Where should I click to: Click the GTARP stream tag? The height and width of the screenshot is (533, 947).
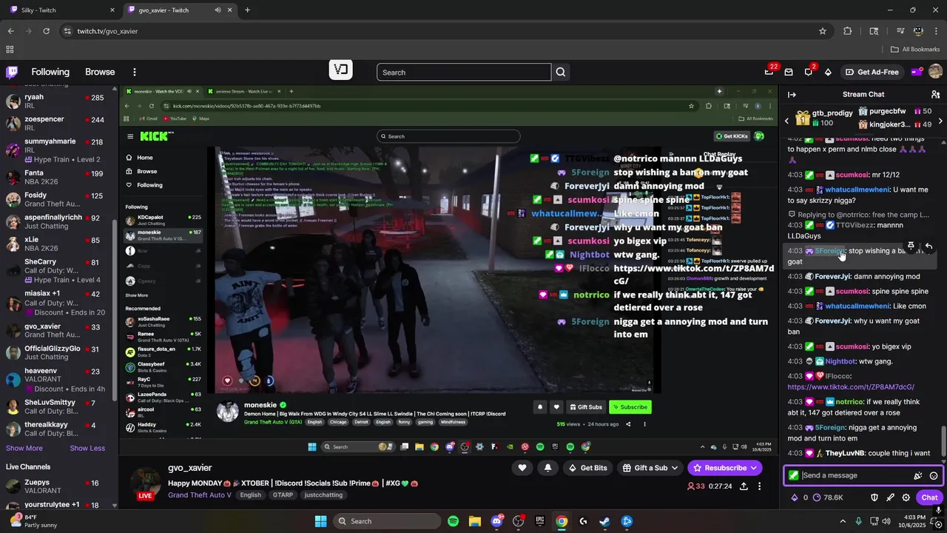pyautogui.click(x=283, y=495)
